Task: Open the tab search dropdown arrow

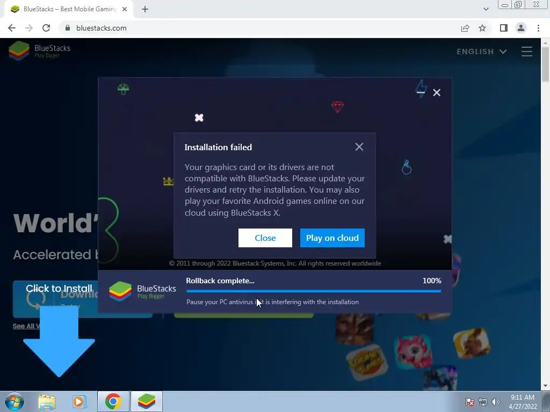Action: [486, 9]
